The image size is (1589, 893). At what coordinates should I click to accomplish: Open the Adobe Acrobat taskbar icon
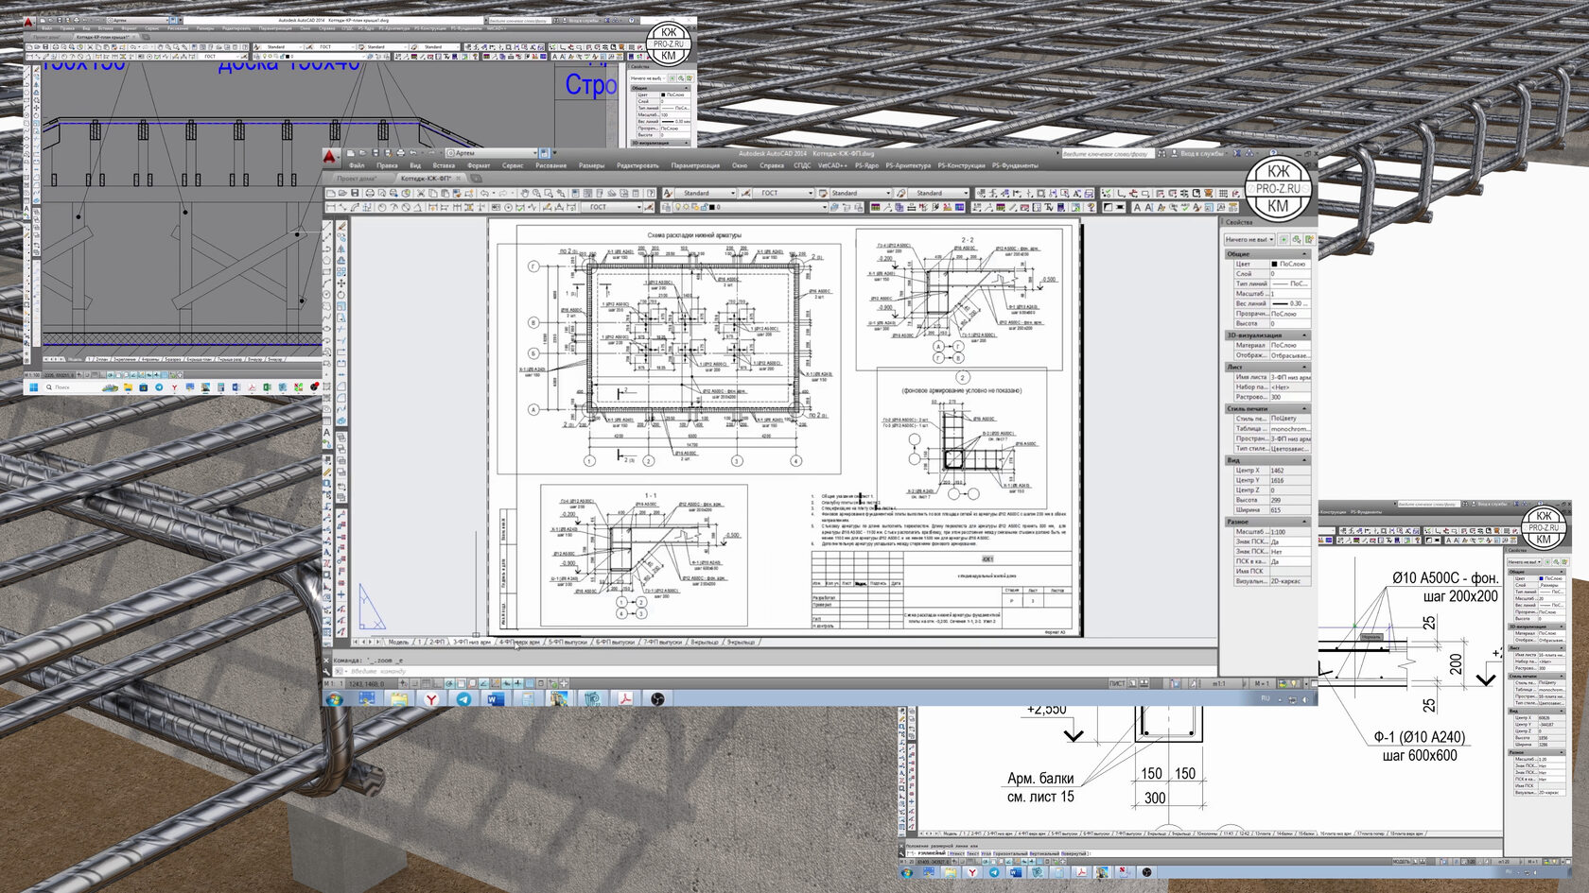pyautogui.click(x=625, y=699)
